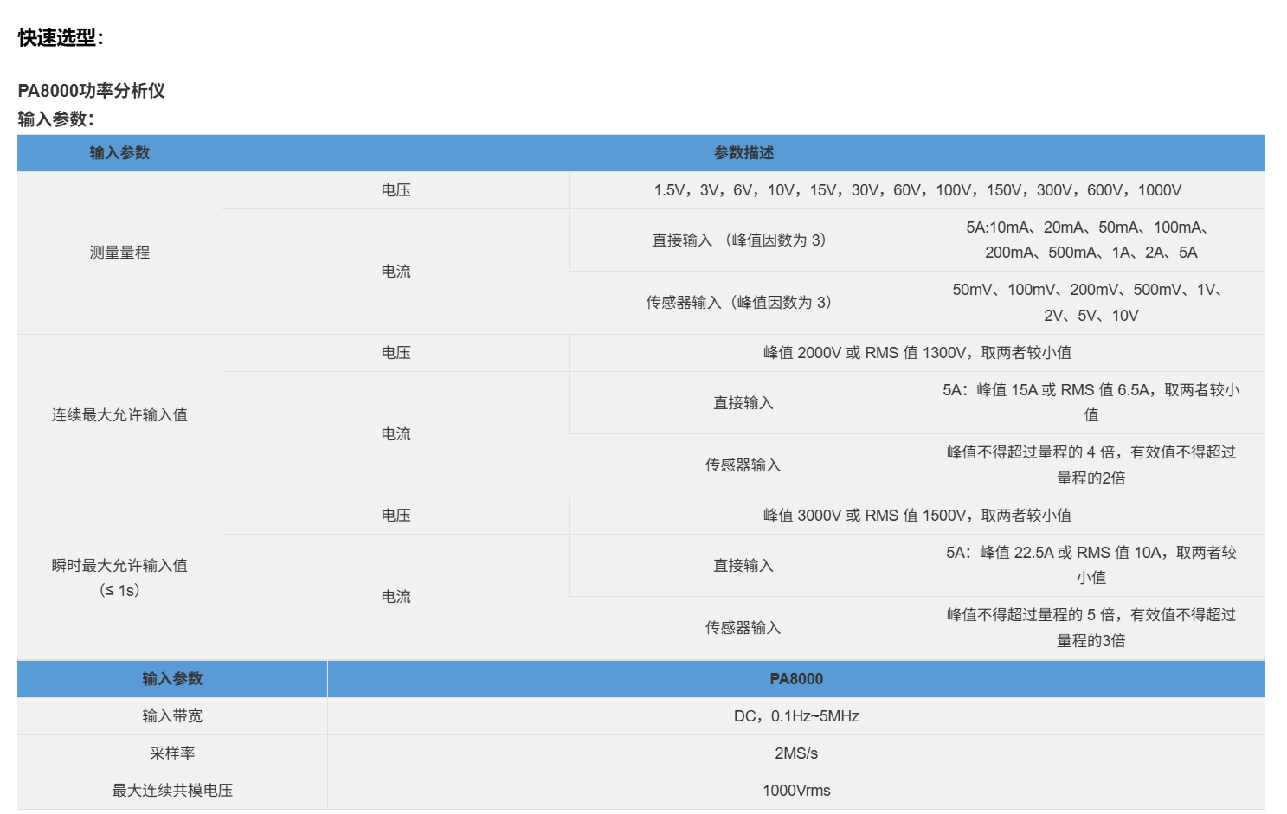The height and width of the screenshot is (814, 1287).
Task: Click the '峰值 2000V 或 RMS 值 1300V' cell
Action: pos(917,353)
